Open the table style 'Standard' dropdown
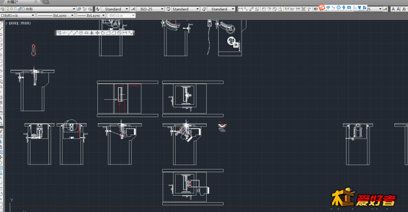The height and width of the screenshot is (212, 408). pyautogui.click(x=197, y=9)
